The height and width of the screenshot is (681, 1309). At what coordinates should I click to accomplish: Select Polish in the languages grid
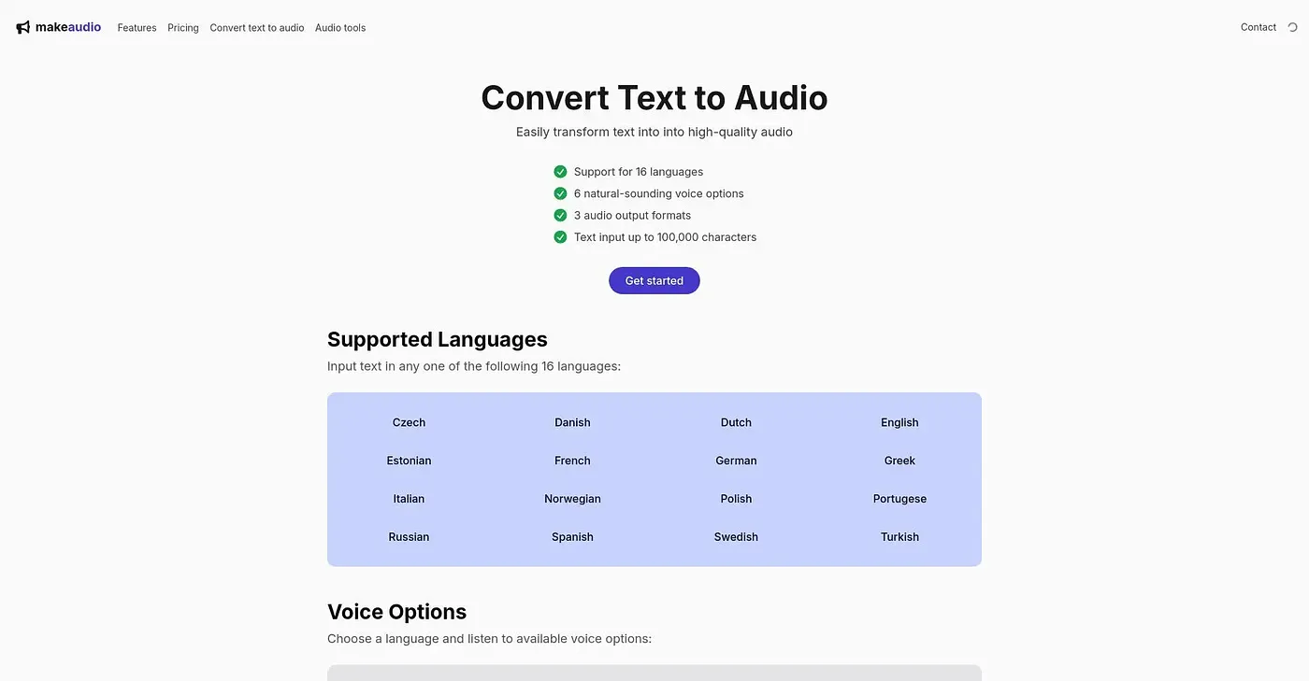736,499
